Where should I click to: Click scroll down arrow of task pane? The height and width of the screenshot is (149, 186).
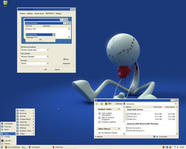[124, 134]
